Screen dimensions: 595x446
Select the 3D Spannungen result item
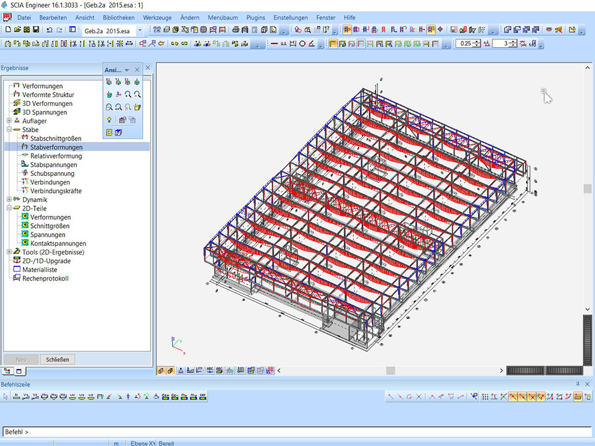click(x=45, y=112)
